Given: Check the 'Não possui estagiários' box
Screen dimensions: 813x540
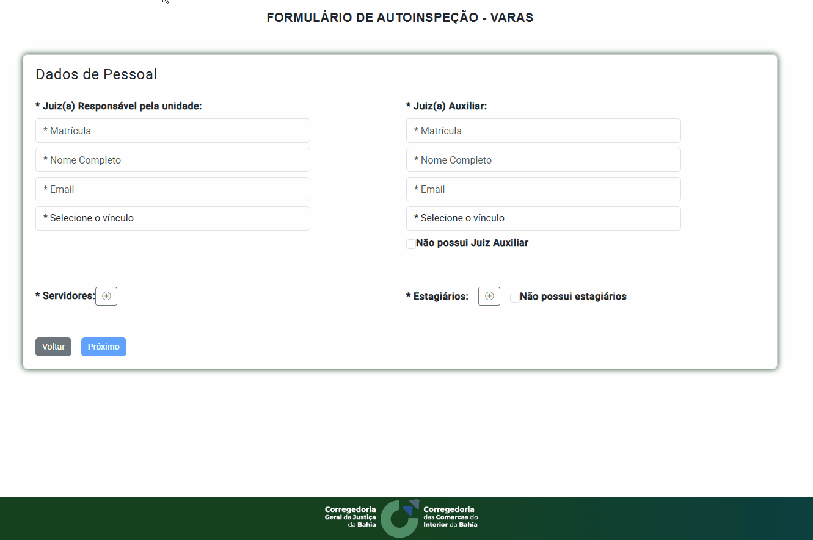Looking at the screenshot, I should click(x=515, y=297).
